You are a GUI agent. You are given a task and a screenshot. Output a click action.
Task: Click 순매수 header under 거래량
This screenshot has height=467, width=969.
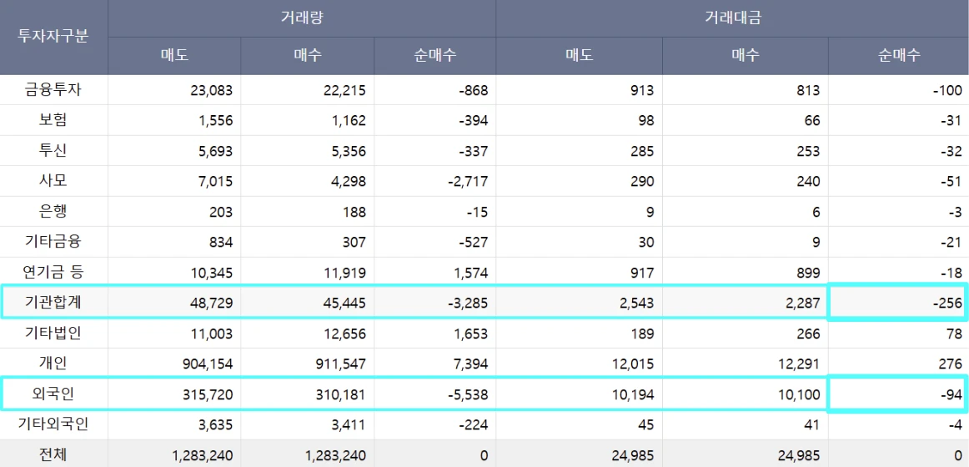[434, 56]
